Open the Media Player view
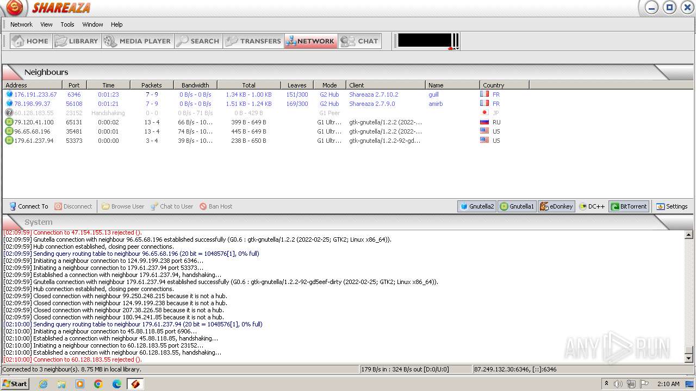This screenshot has width=696, height=391. point(138,41)
